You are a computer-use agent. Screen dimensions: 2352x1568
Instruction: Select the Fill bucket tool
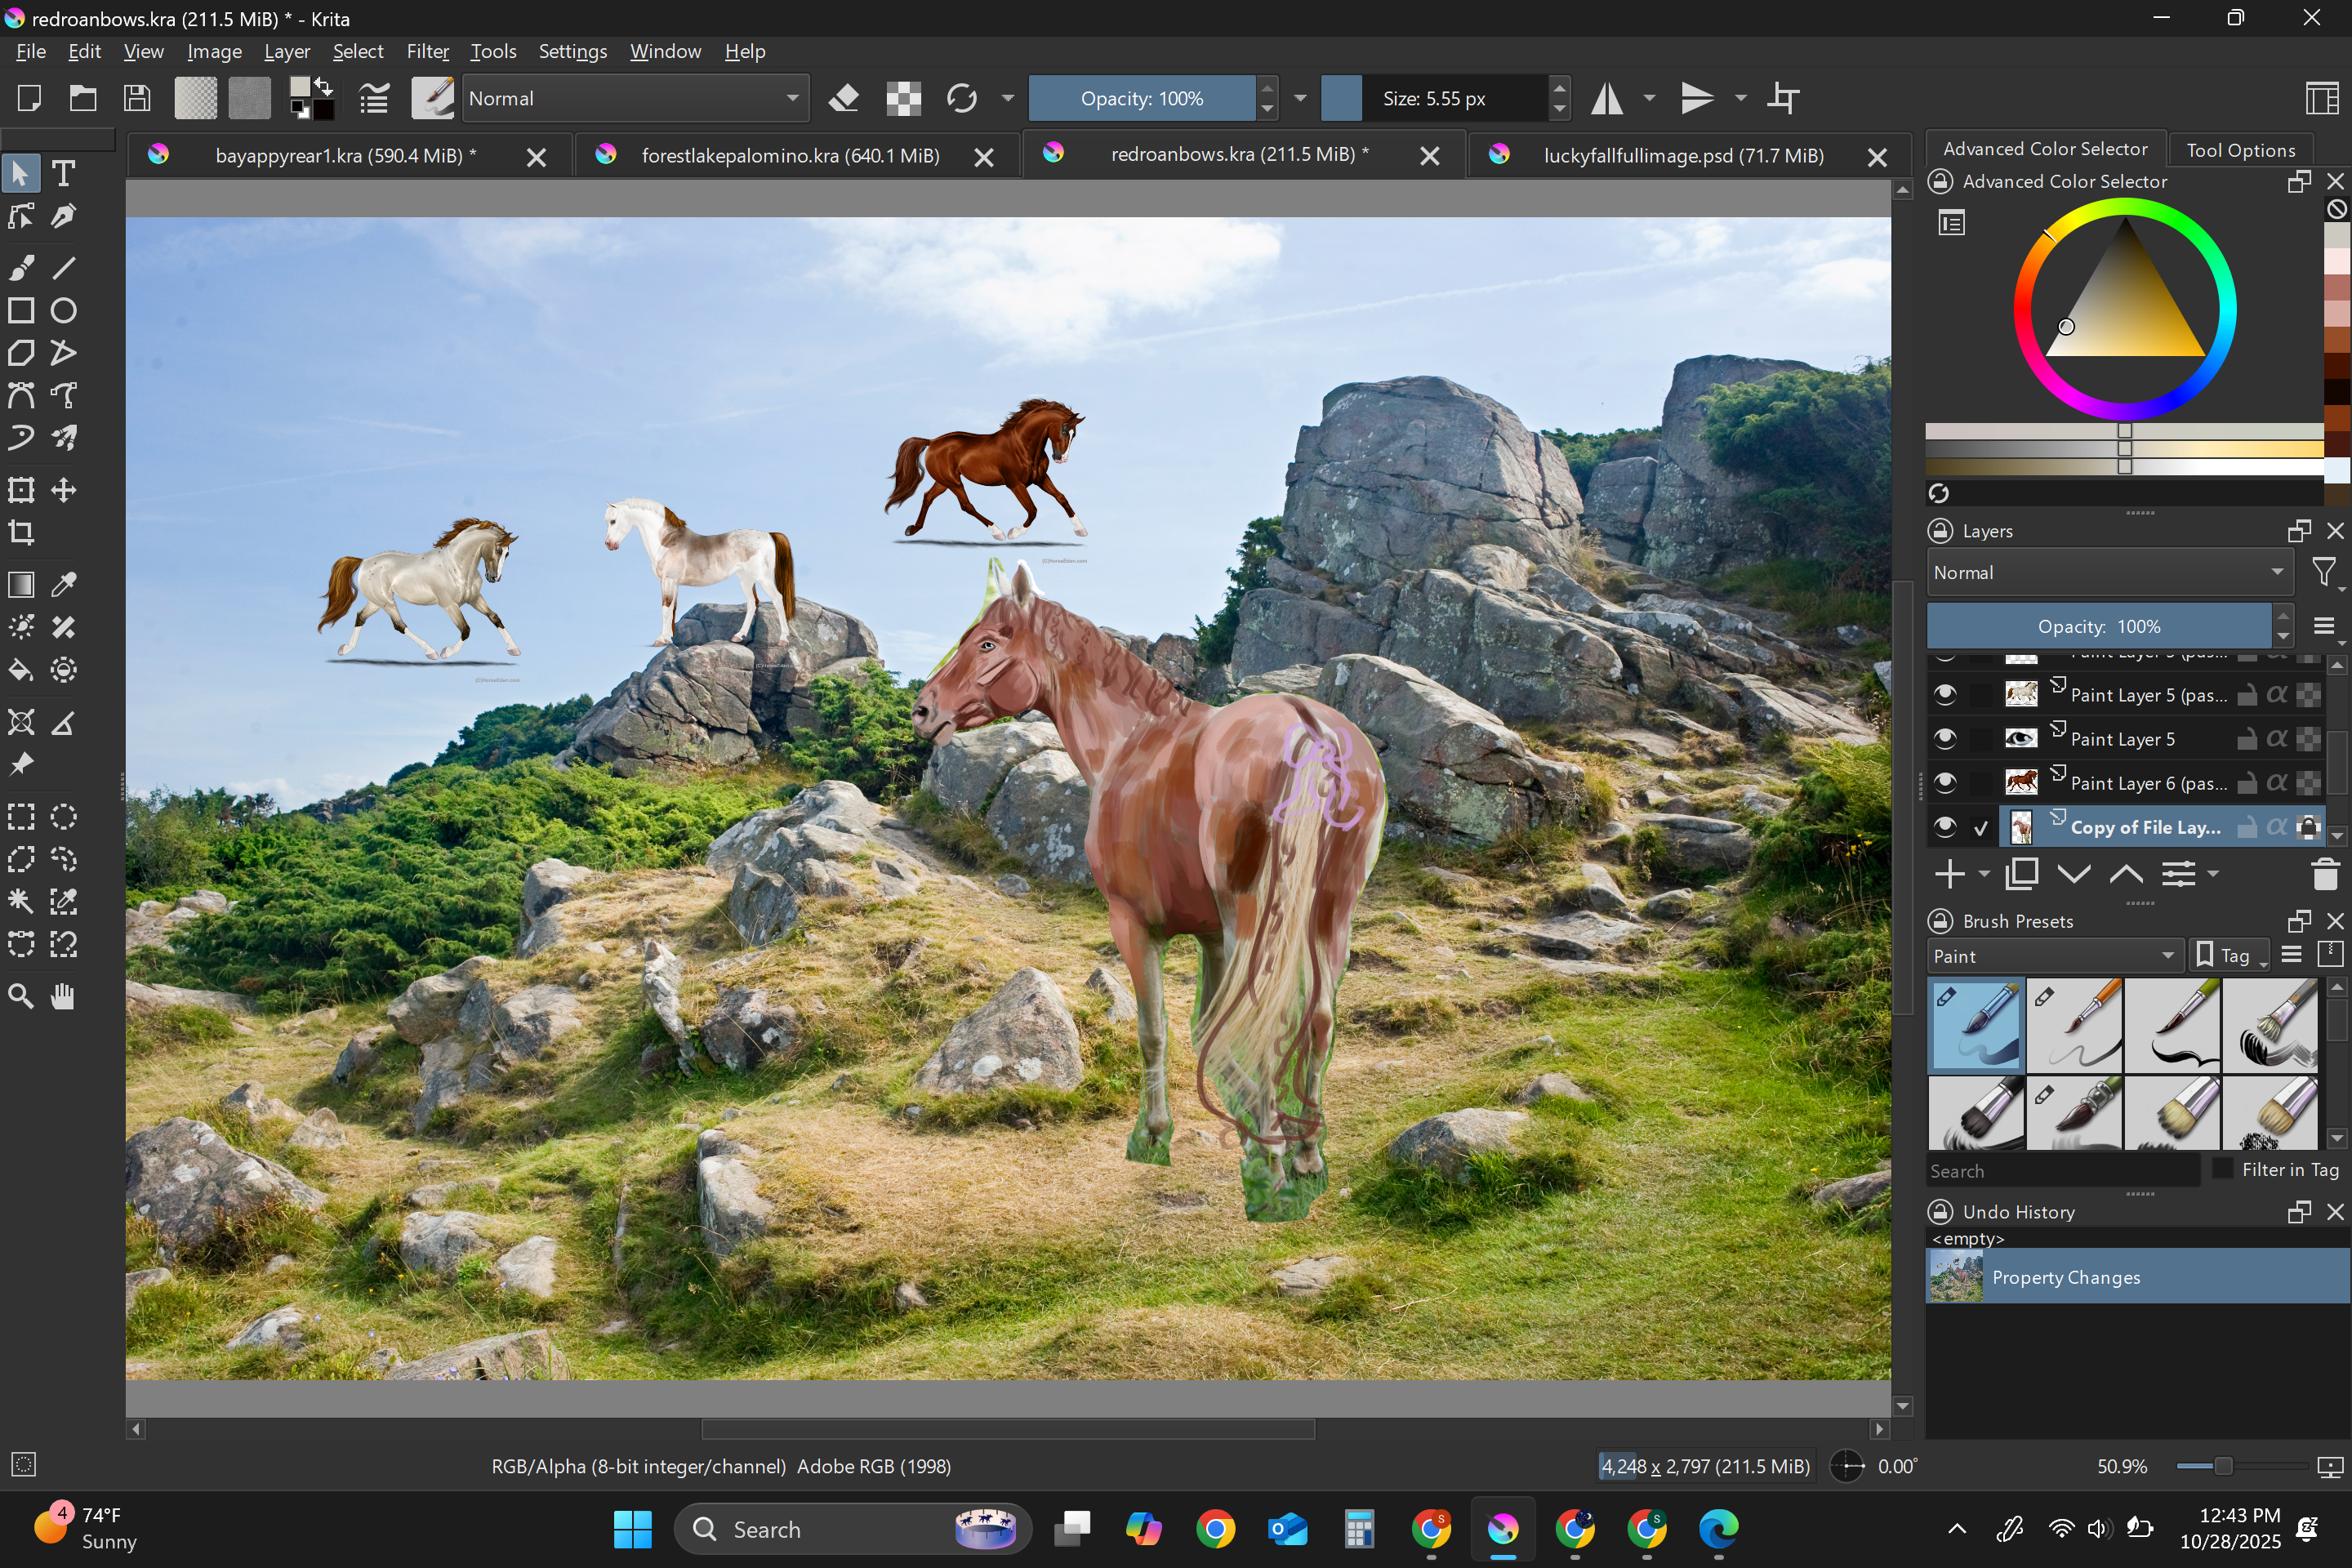(21, 670)
